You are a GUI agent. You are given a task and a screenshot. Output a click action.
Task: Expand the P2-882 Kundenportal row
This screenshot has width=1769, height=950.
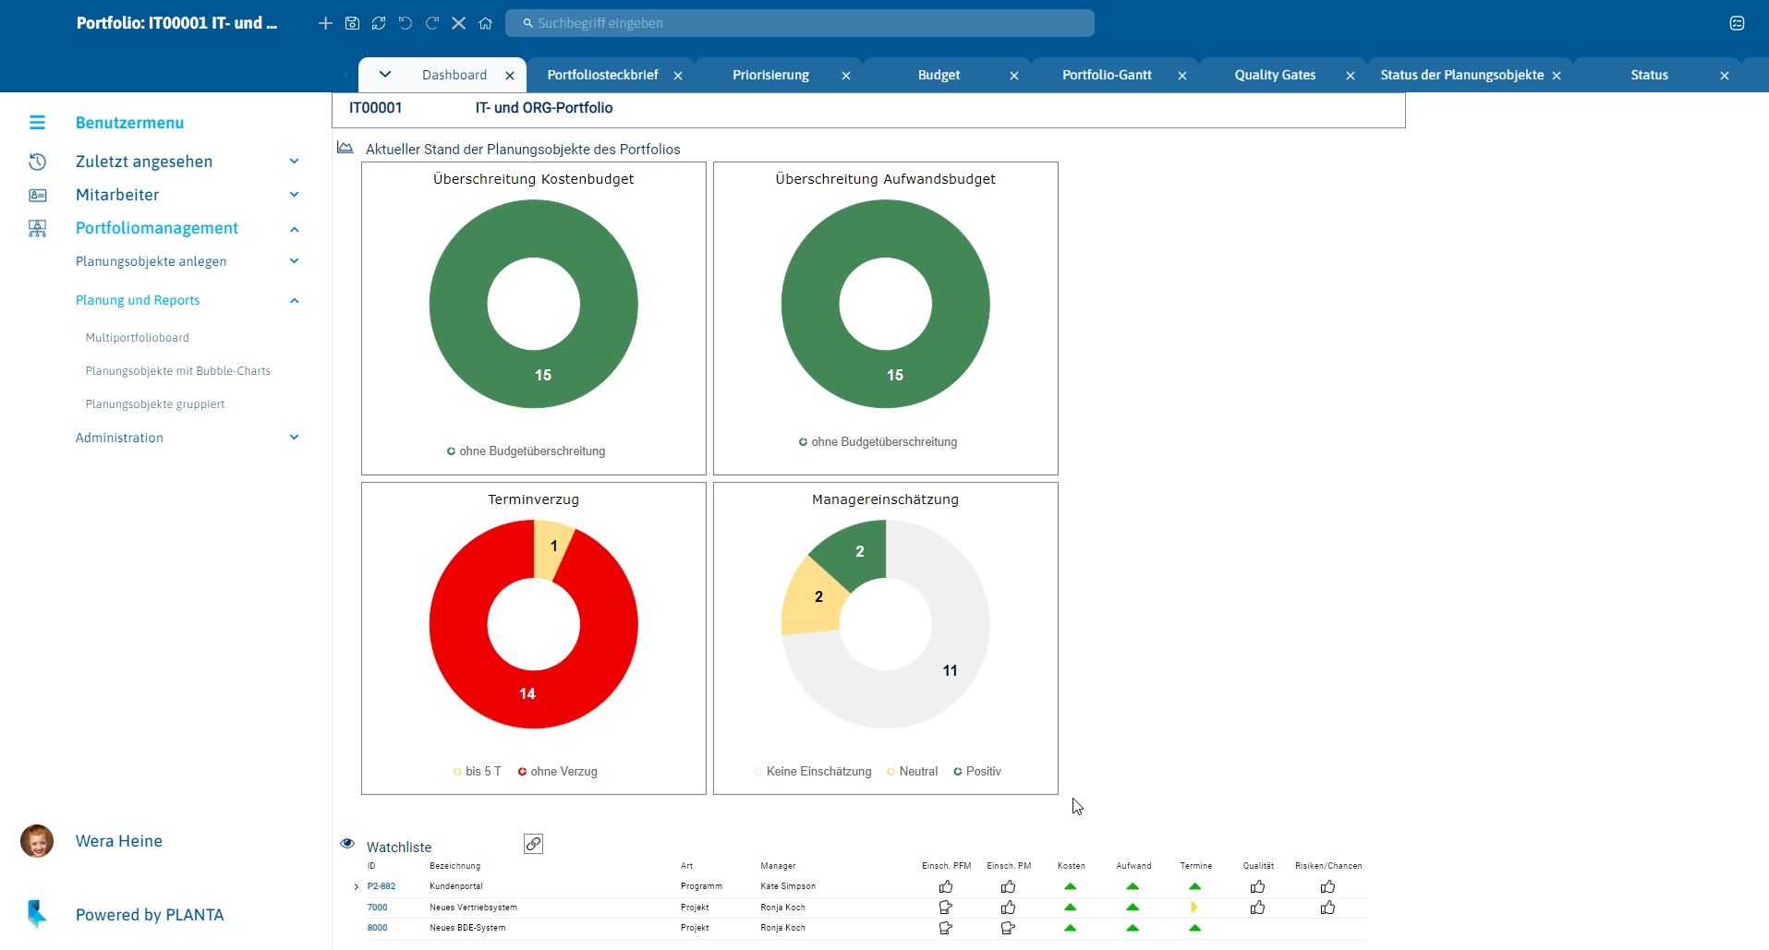point(357,887)
